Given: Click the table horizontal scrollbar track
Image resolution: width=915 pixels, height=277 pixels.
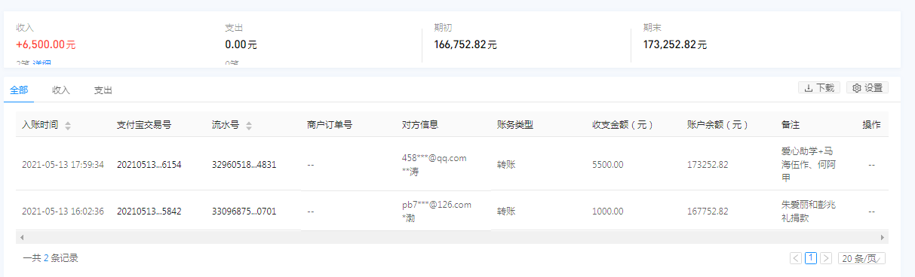Looking at the screenshot, I should 452,237.
